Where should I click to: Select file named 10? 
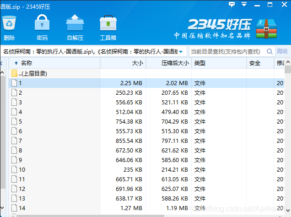22,170
